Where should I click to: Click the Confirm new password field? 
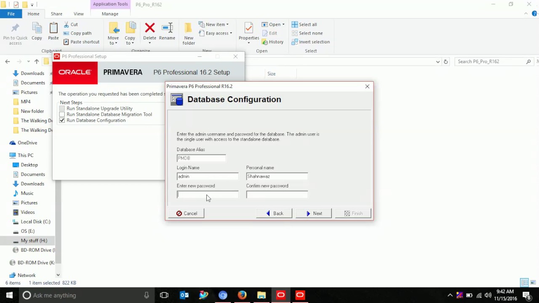[277, 194]
